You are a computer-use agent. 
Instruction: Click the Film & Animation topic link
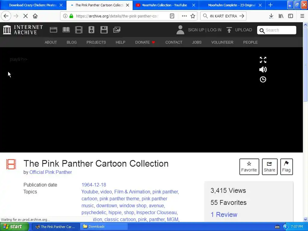coord(132,192)
